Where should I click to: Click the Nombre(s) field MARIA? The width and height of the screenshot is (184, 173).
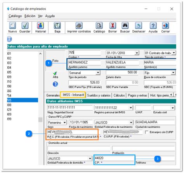(160, 62)
